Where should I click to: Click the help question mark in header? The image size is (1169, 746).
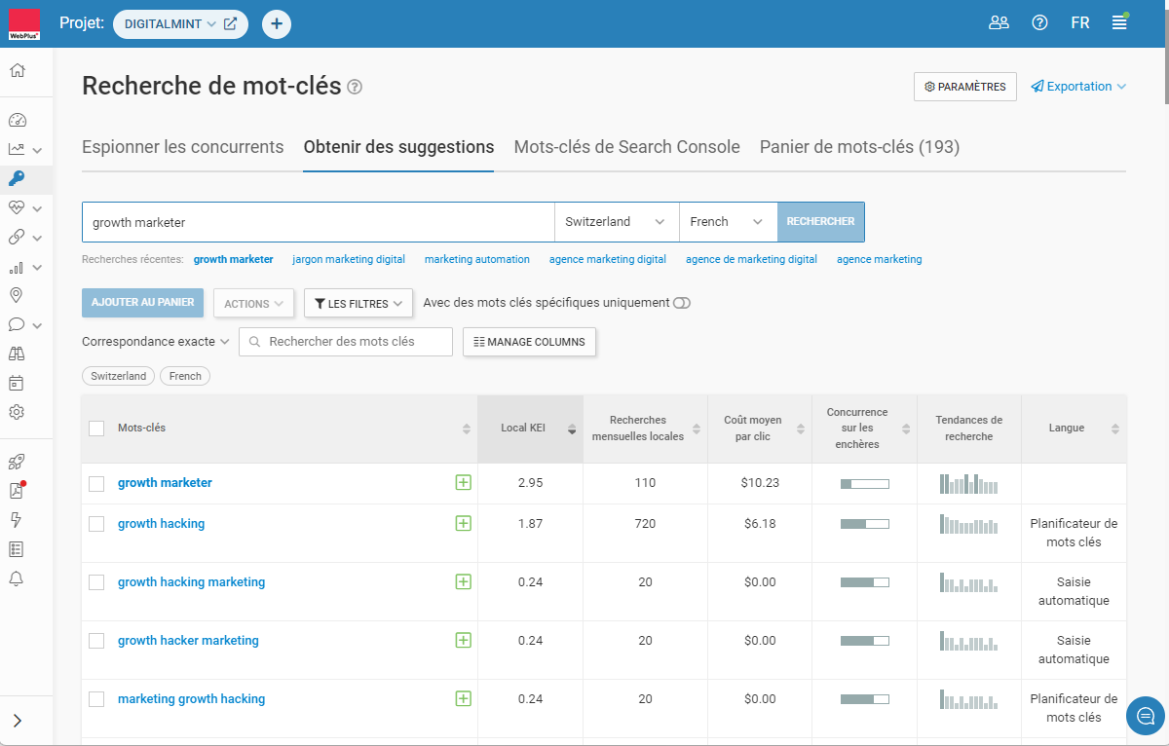(1039, 23)
